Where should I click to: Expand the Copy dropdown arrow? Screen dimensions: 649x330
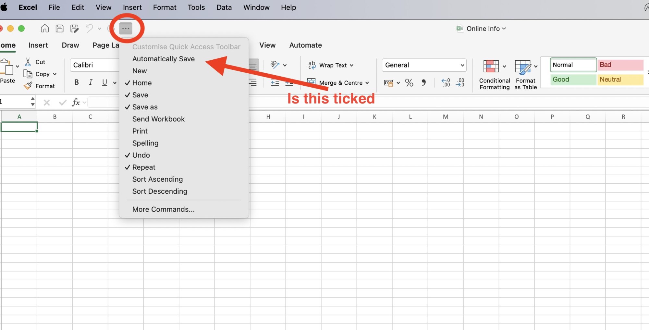(x=55, y=74)
